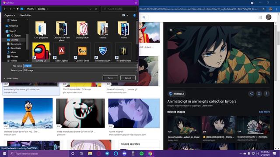280x157 pixels.
Task: Select Downloads in navigation tree
Action: [14, 48]
